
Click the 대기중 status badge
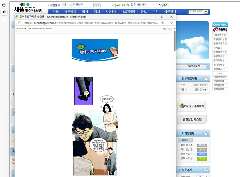pyautogui.click(x=202, y=159)
